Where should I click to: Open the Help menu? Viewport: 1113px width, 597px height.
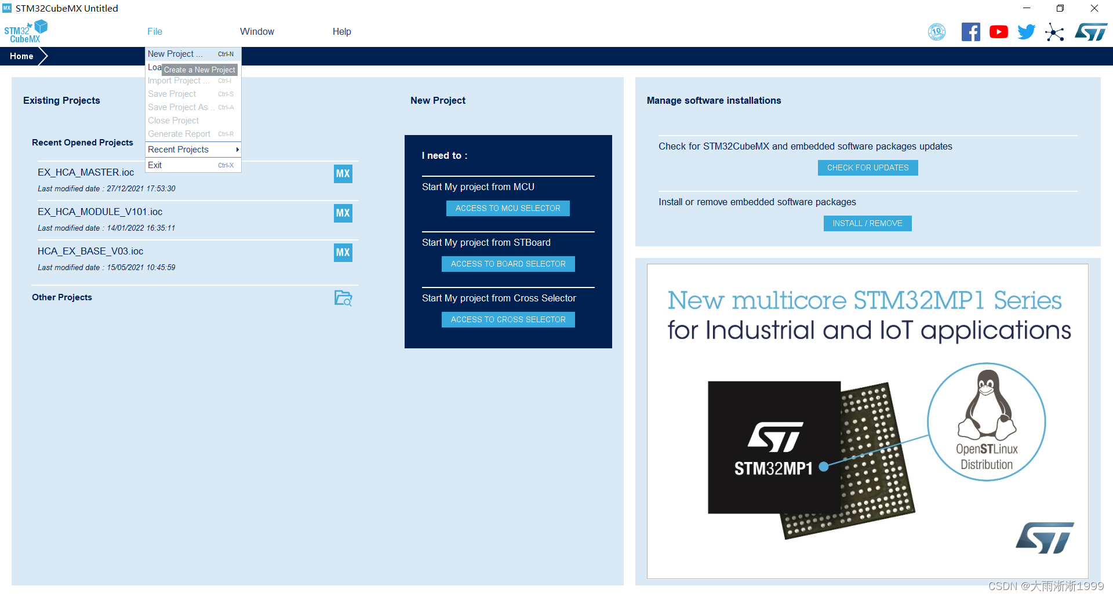[341, 31]
